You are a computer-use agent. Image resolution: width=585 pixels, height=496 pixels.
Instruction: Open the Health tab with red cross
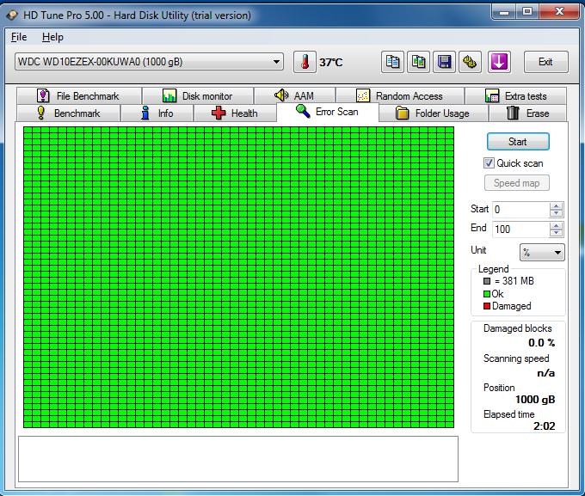pos(234,113)
